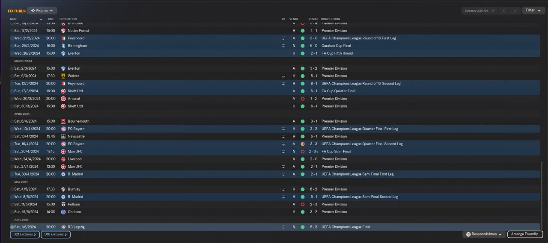Viewport: 548px width, 243px height.
Task: Click the draw indicator for the 3 - 3 FC Bayern match
Action: (x=303, y=144)
